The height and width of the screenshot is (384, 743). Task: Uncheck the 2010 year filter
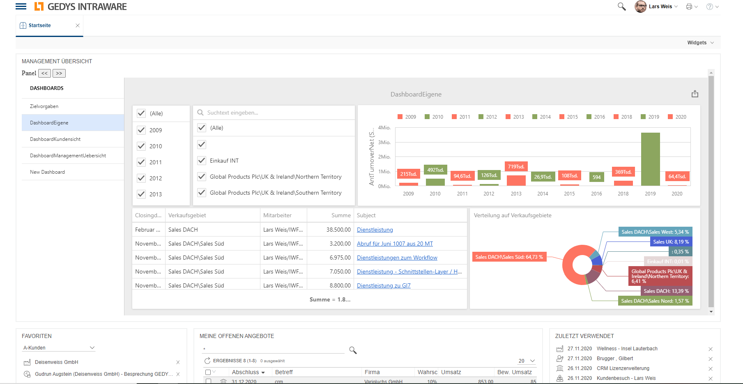point(141,146)
